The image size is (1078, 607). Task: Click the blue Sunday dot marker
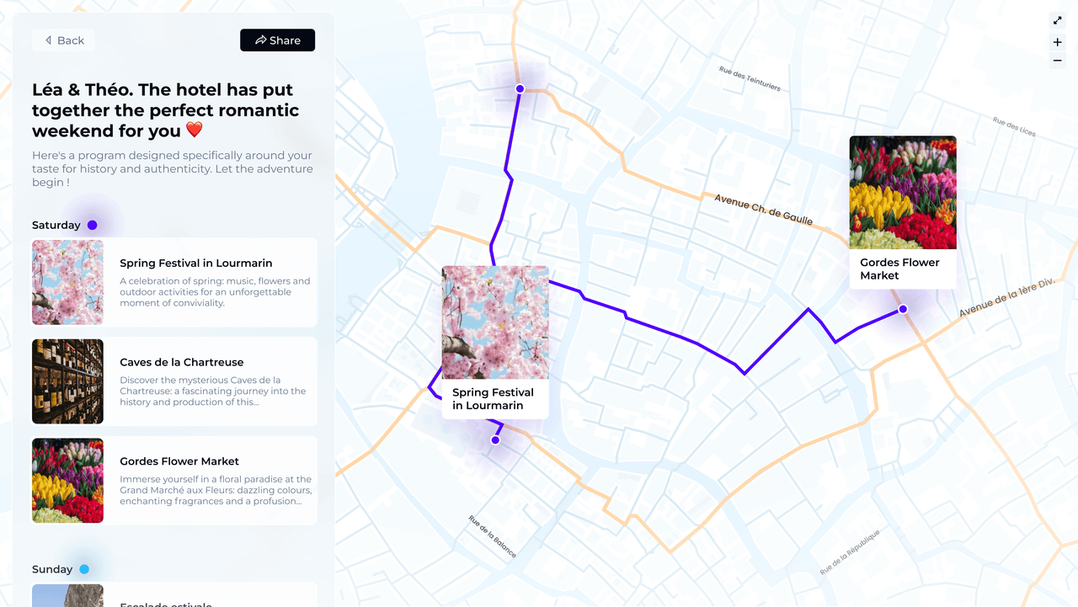(84, 569)
